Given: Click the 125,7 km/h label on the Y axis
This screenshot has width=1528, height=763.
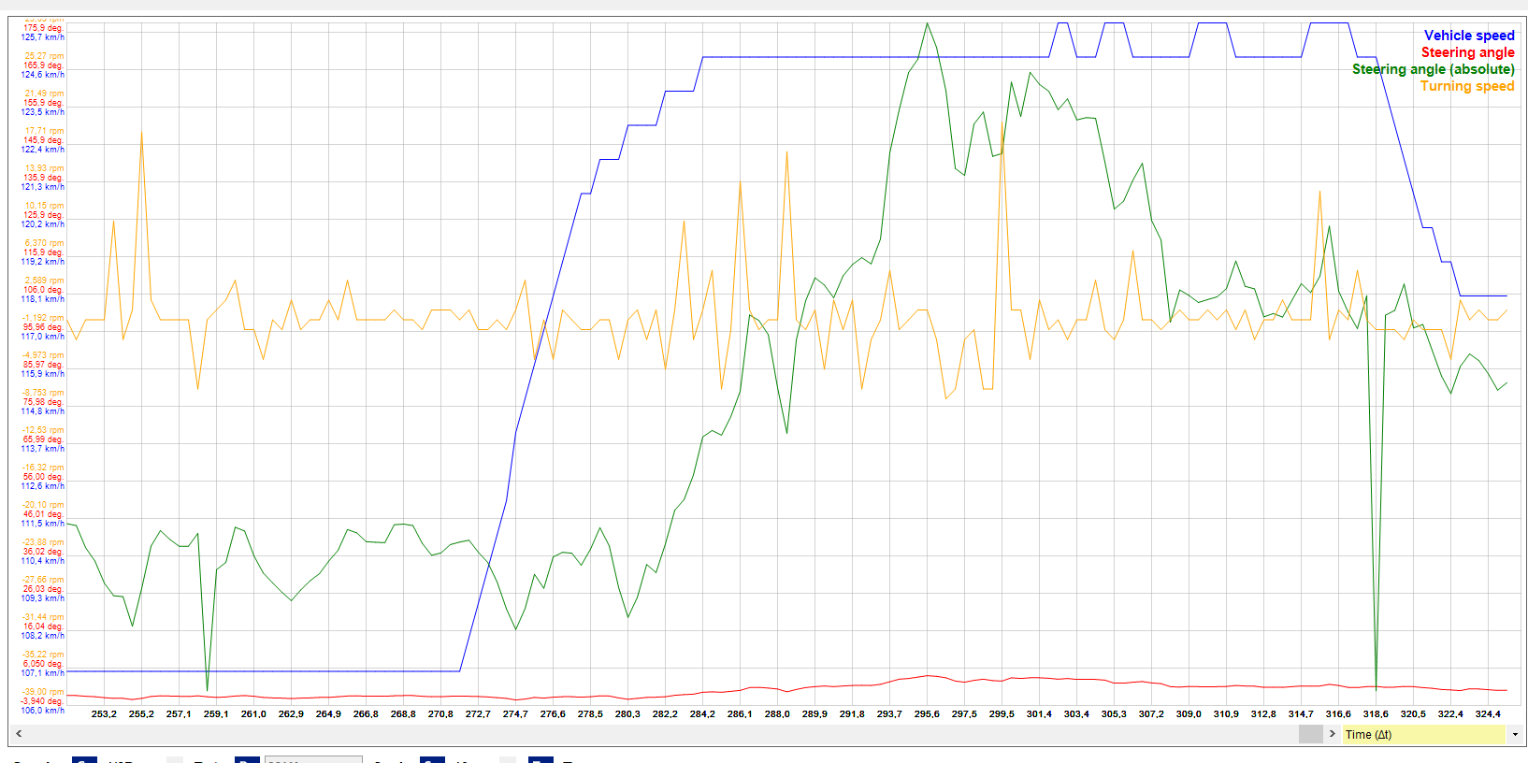Looking at the screenshot, I should [43, 37].
